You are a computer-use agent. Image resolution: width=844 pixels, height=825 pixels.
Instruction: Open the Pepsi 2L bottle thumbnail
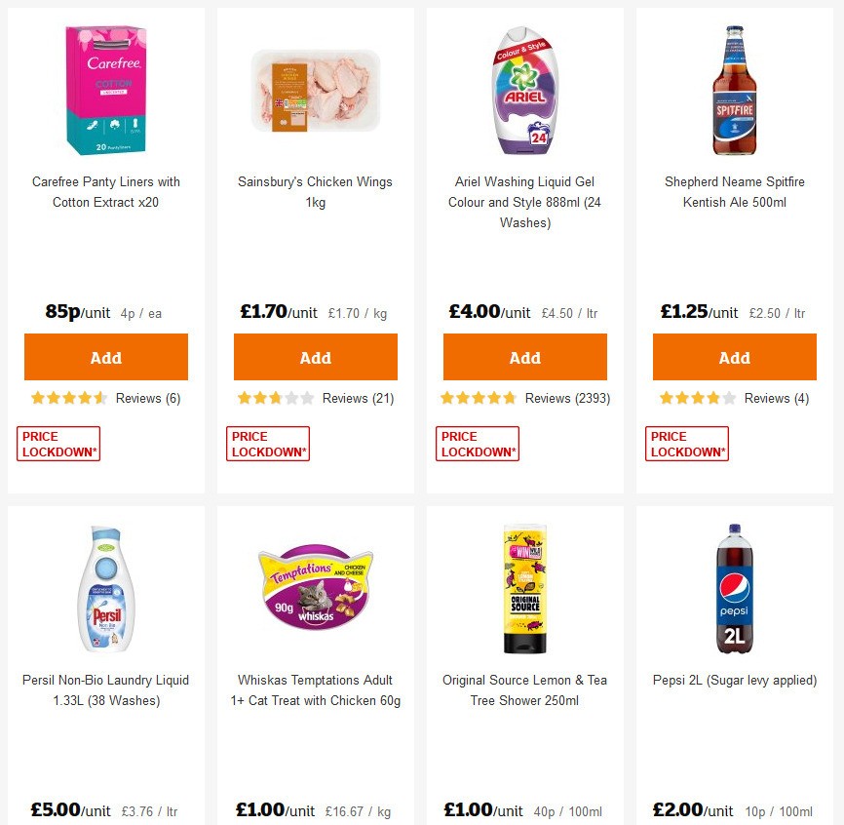pos(733,588)
